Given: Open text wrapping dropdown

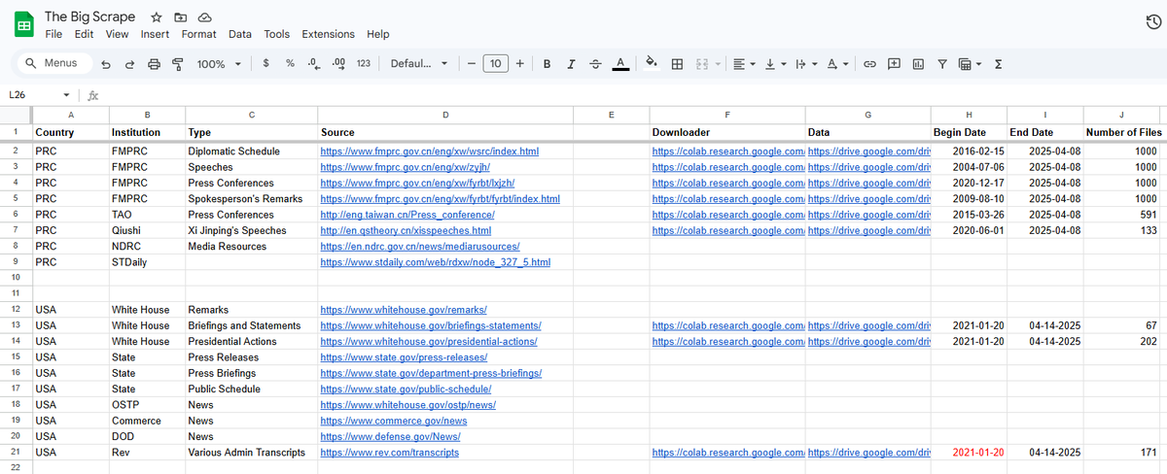Looking at the screenshot, I should pyautogui.click(x=805, y=64).
